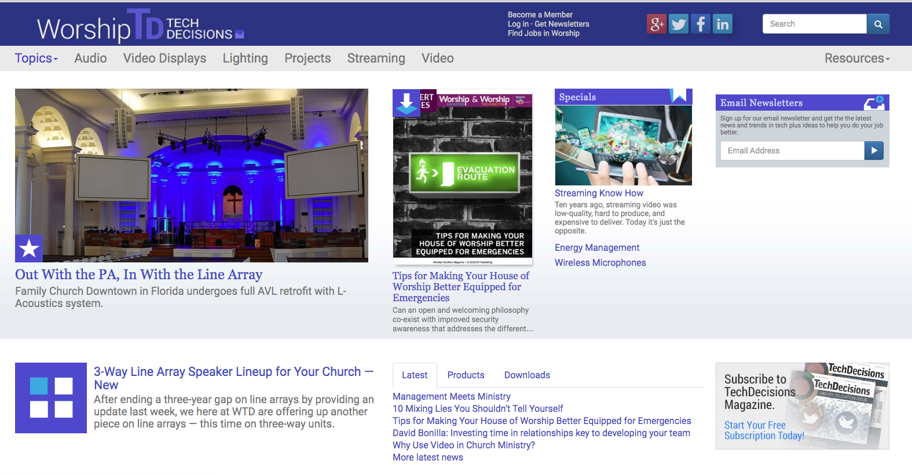Click the grid icon beside 3-Way Line Array

51,398
